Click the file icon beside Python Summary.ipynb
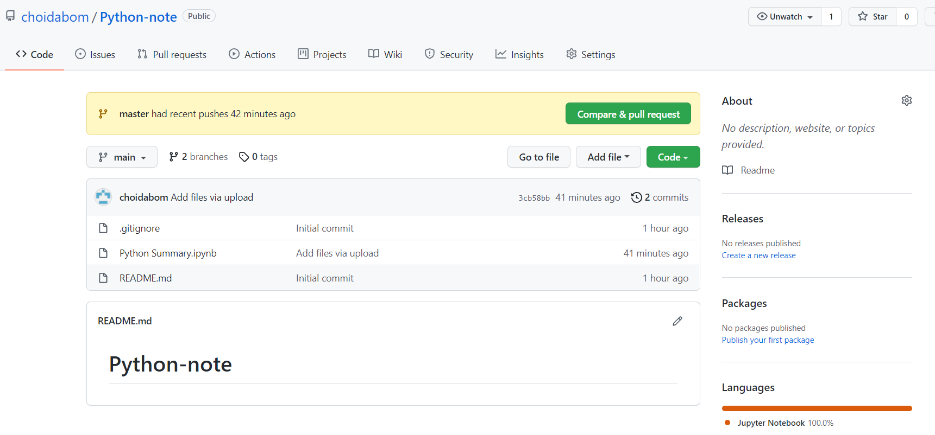The height and width of the screenshot is (435, 935). 103,253
